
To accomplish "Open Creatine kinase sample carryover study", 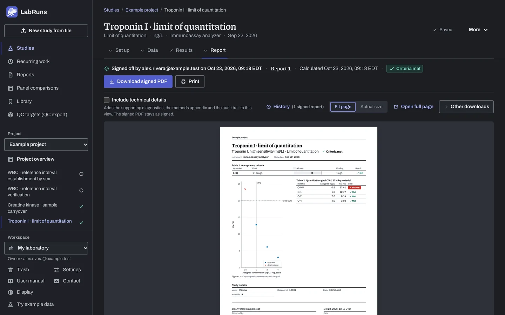I will (x=46, y=208).
